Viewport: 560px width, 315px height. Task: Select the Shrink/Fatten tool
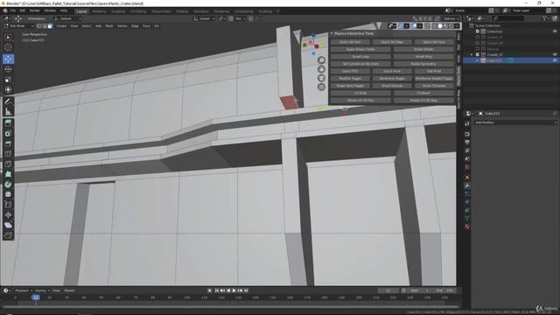click(8, 215)
